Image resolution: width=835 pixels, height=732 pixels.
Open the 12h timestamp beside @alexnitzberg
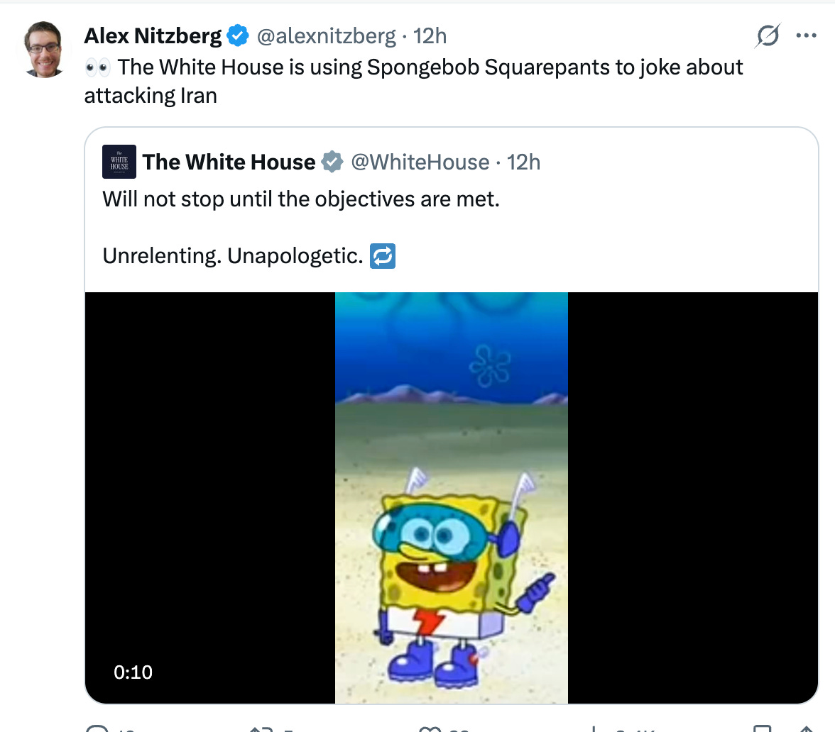click(430, 36)
